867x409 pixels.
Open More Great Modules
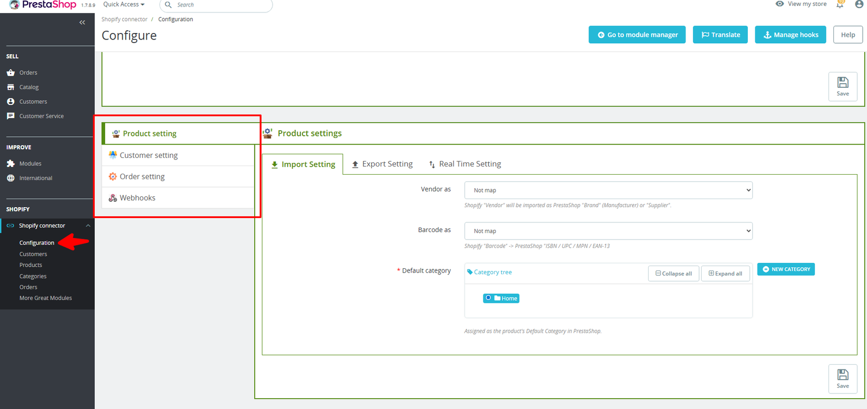pos(46,298)
